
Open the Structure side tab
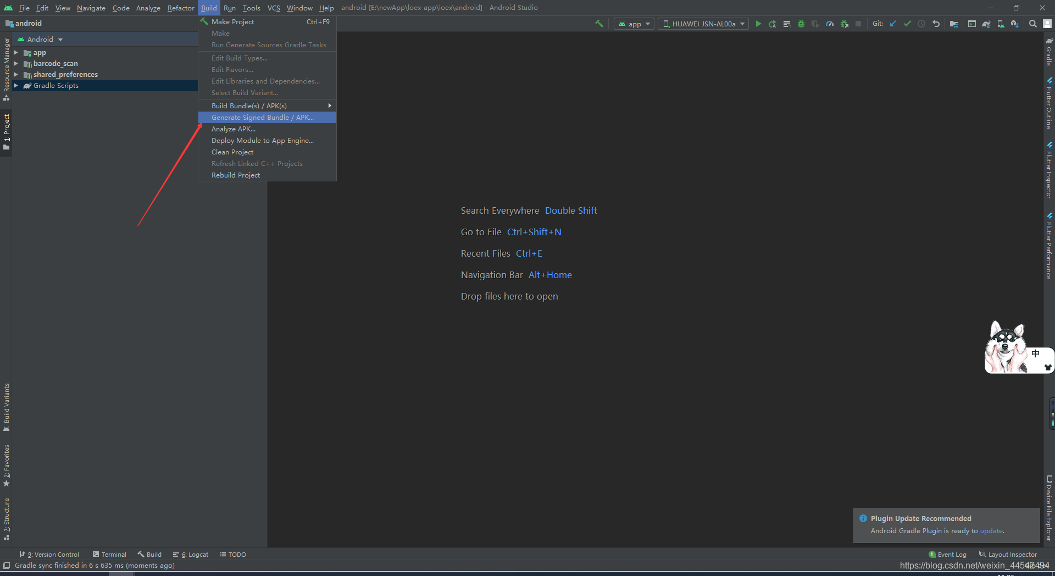7,519
